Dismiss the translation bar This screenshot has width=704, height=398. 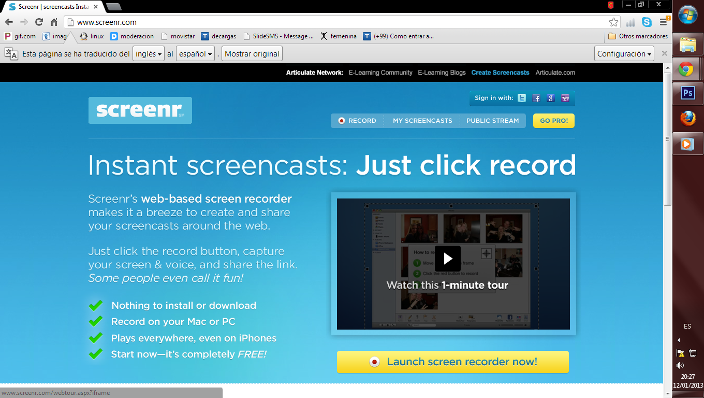[x=664, y=53]
